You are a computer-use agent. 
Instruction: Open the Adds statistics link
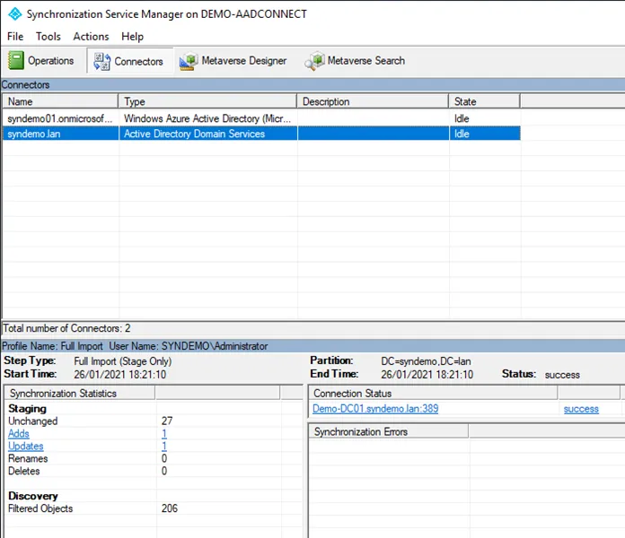click(x=19, y=434)
